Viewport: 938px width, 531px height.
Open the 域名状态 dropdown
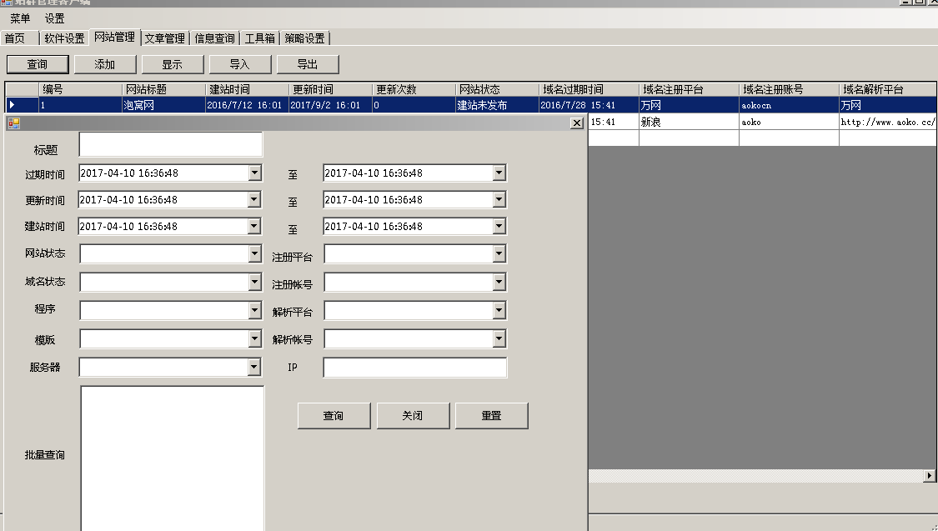click(254, 282)
